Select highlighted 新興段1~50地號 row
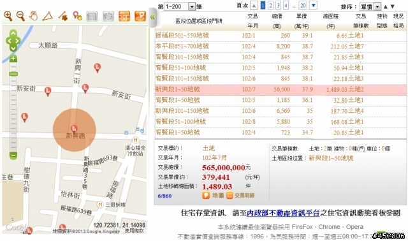The width and height of the screenshot is (408, 241). tap(280, 89)
